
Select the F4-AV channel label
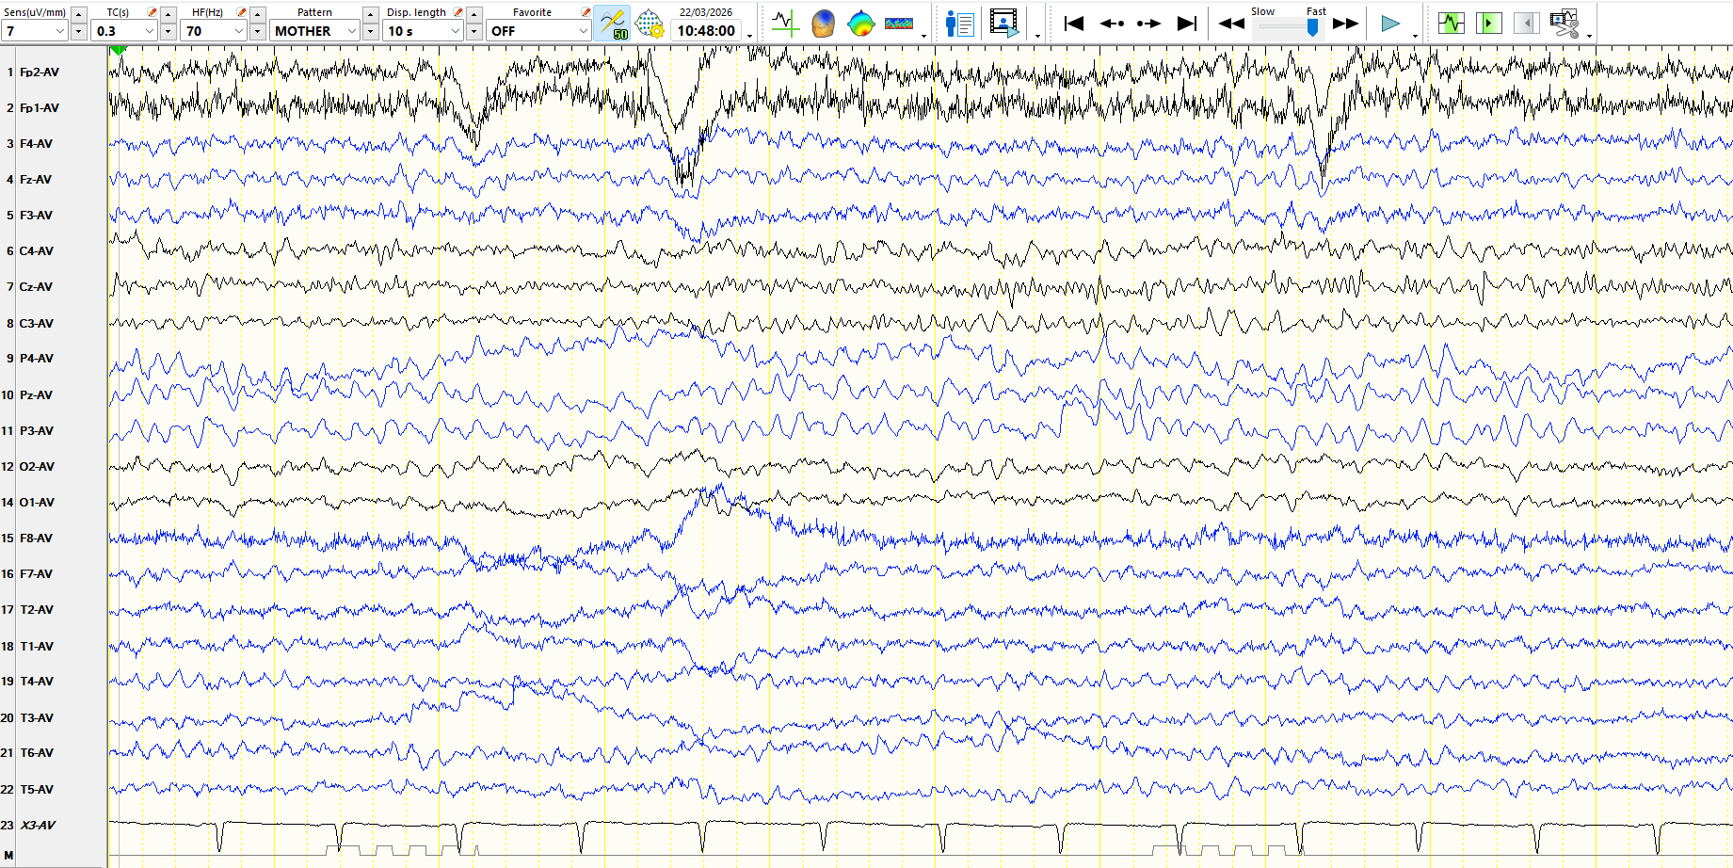pyautogui.click(x=36, y=143)
